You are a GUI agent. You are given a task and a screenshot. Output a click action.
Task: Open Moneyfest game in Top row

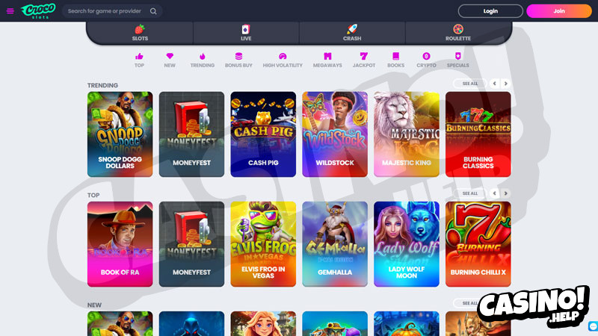[x=191, y=244]
